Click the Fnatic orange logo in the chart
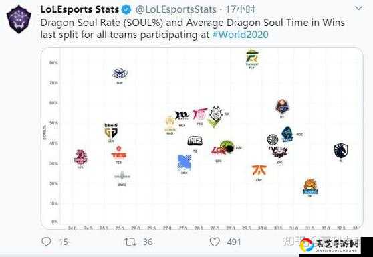The image size is (373, 257). 259,170
